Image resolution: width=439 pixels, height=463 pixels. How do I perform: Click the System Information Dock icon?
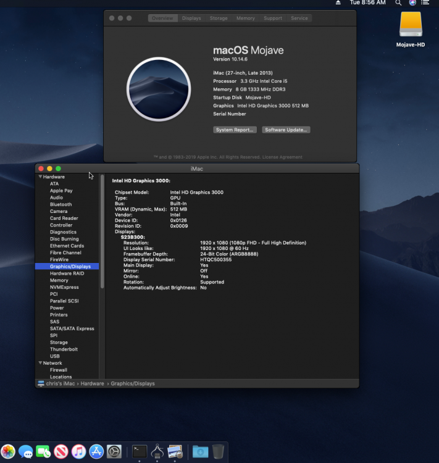(157, 451)
